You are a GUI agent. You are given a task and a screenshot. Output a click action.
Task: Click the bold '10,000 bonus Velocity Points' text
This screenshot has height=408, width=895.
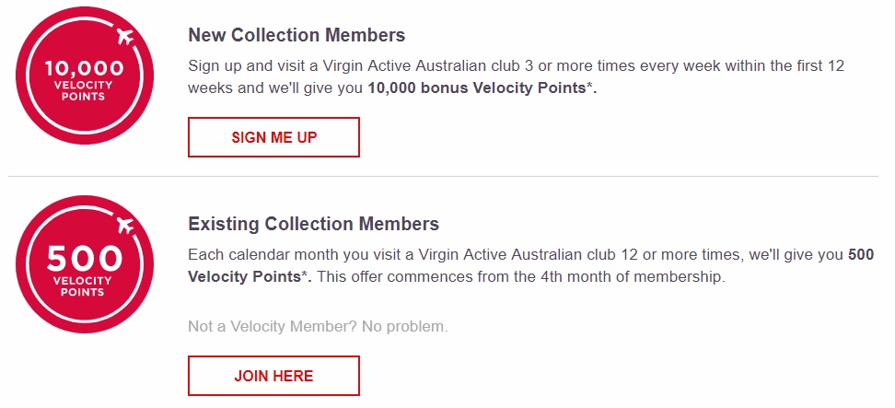click(477, 88)
